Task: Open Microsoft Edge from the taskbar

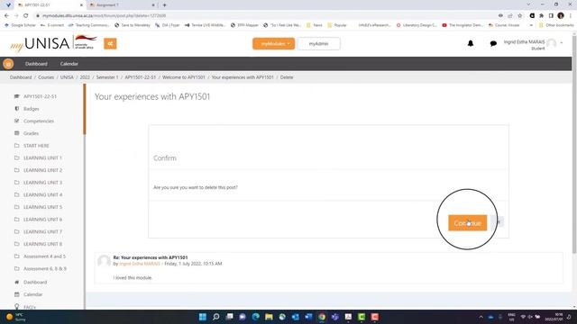Action: coord(255,317)
